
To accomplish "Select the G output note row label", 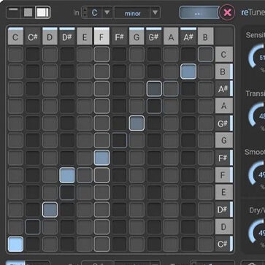I will pos(224,141).
